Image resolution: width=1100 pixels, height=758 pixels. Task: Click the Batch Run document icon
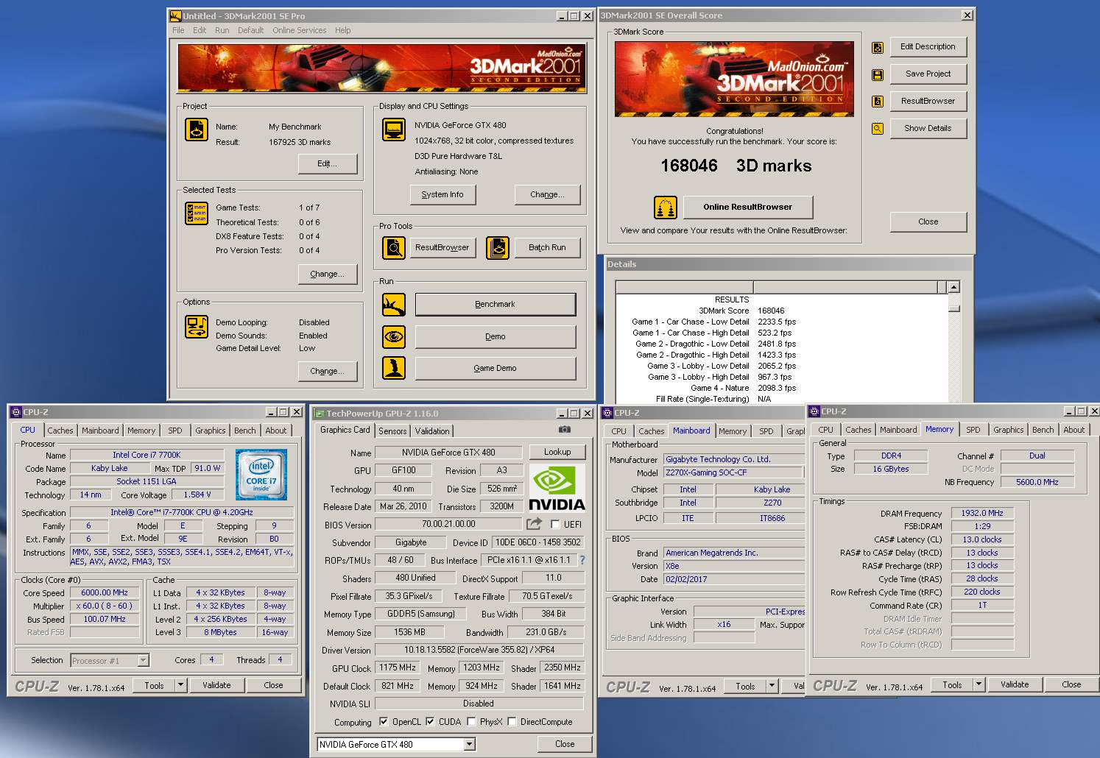[498, 248]
